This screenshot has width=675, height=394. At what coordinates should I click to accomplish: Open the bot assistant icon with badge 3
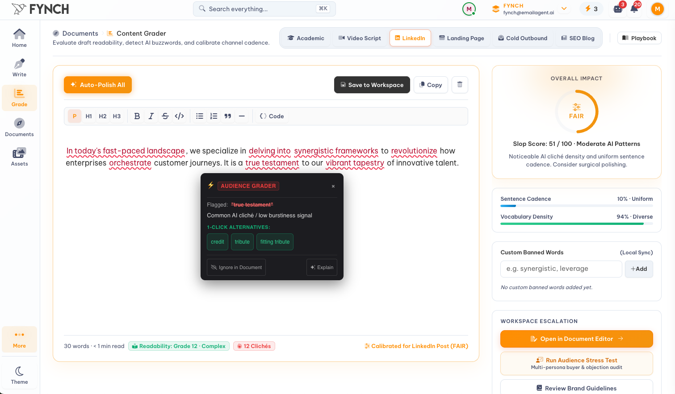(618, 8)
